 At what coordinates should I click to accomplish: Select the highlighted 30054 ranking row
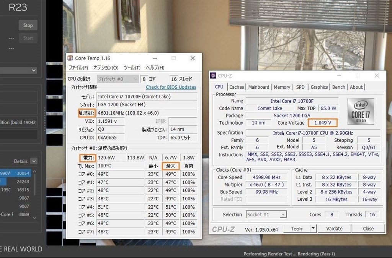pos(15,173)
